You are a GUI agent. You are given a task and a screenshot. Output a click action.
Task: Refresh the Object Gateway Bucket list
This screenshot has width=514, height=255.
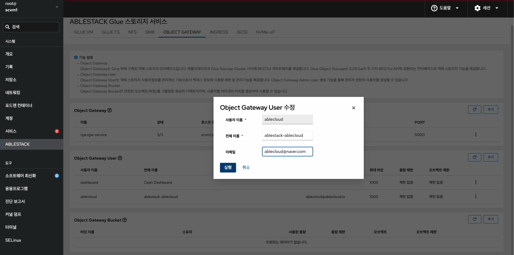coord(474,219)
